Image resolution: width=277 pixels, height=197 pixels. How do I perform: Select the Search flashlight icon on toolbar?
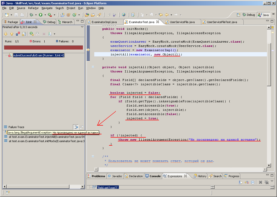pyautogui.click(x=99, y=15)
